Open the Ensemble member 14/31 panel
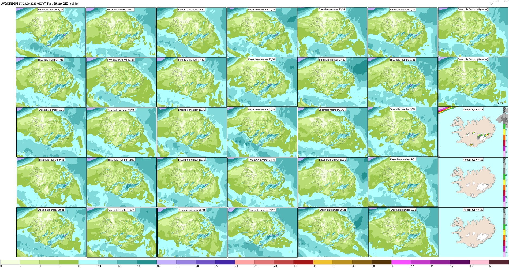This screenshot has width=509, height=268. [122, 182]
